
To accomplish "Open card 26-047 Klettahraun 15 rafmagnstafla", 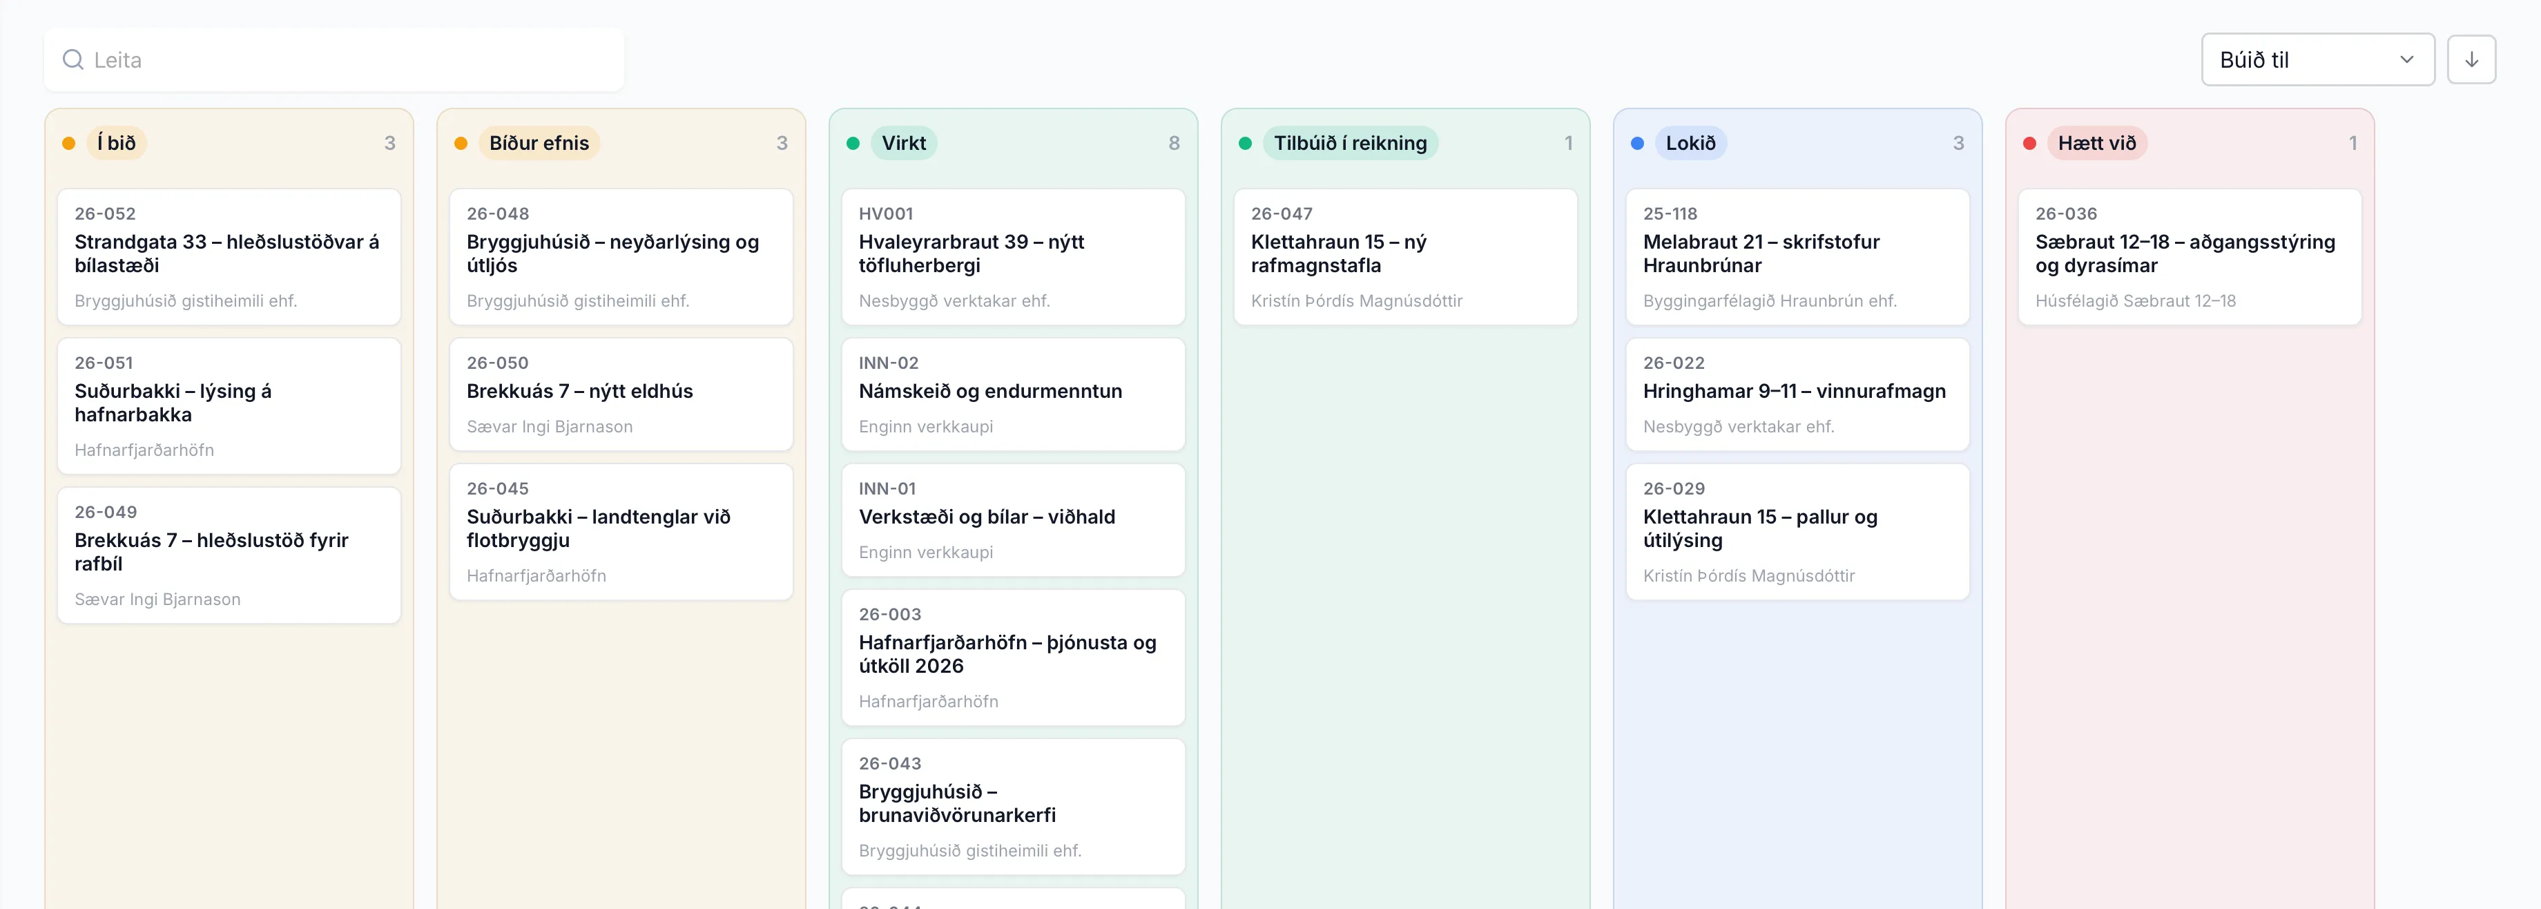I will point(1404,257).
